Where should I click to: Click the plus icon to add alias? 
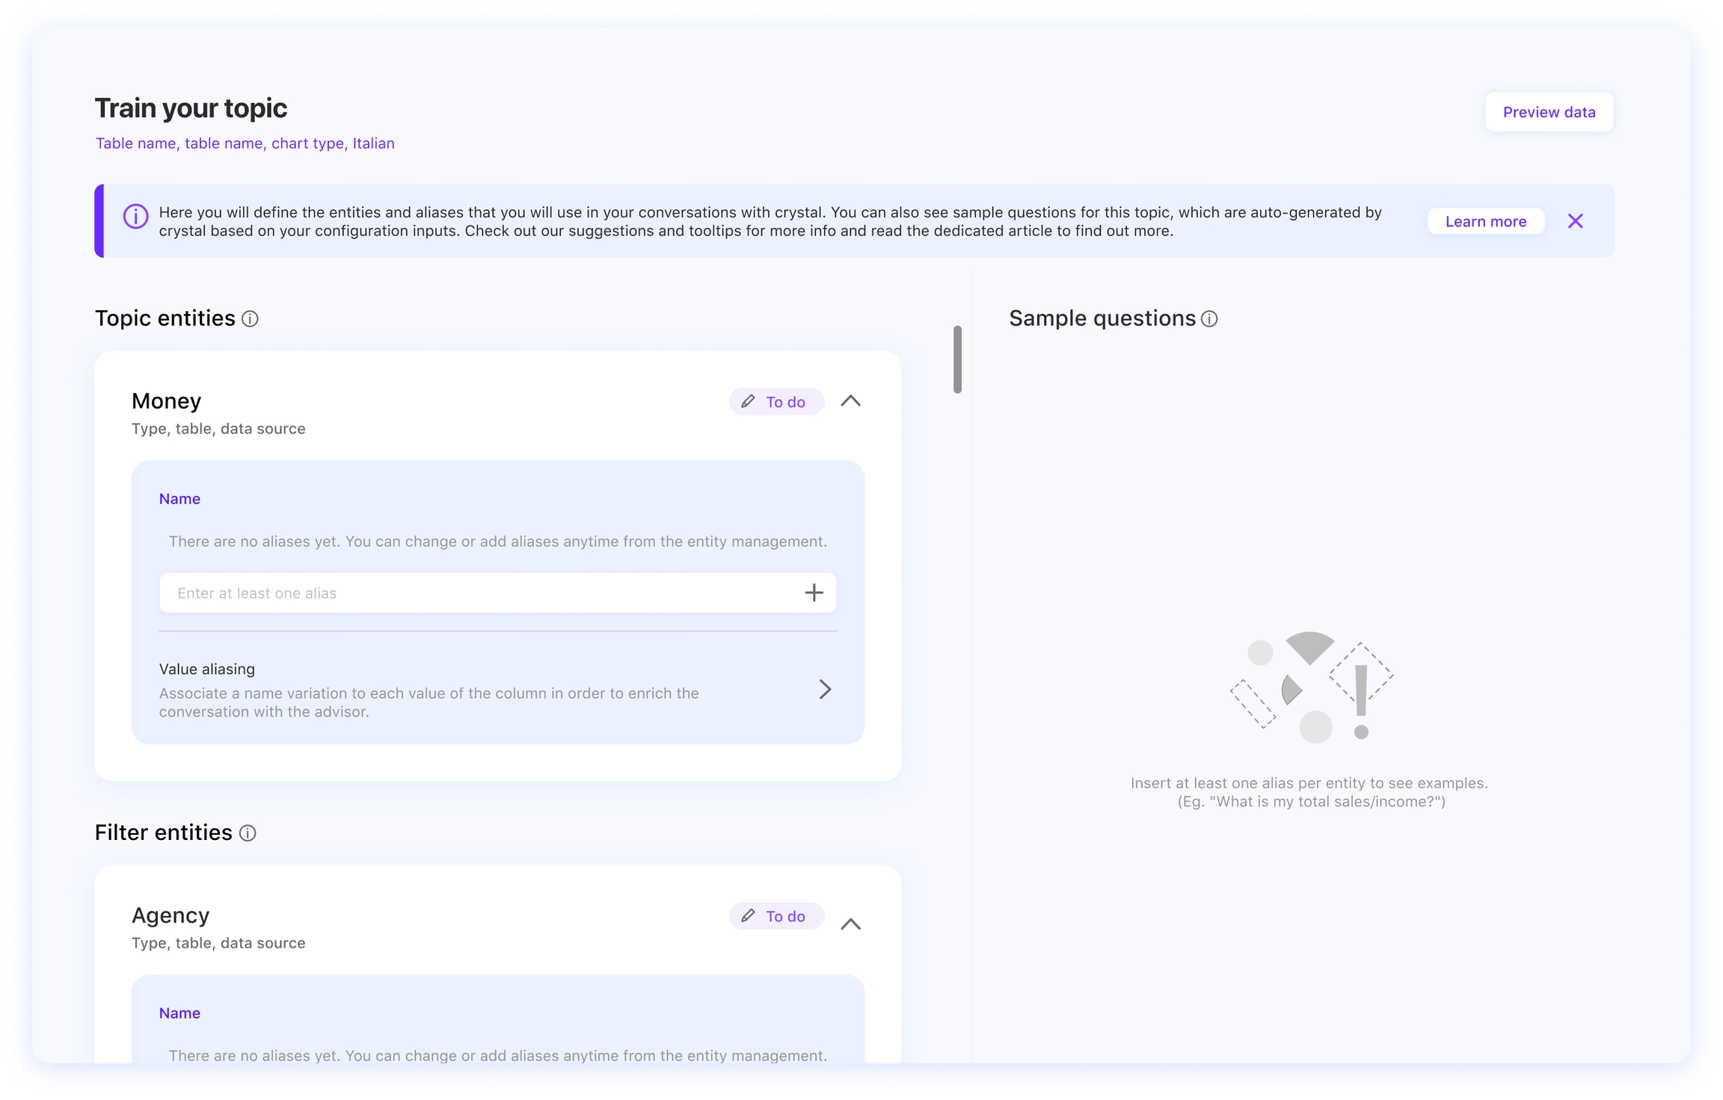tap(814, 593)
